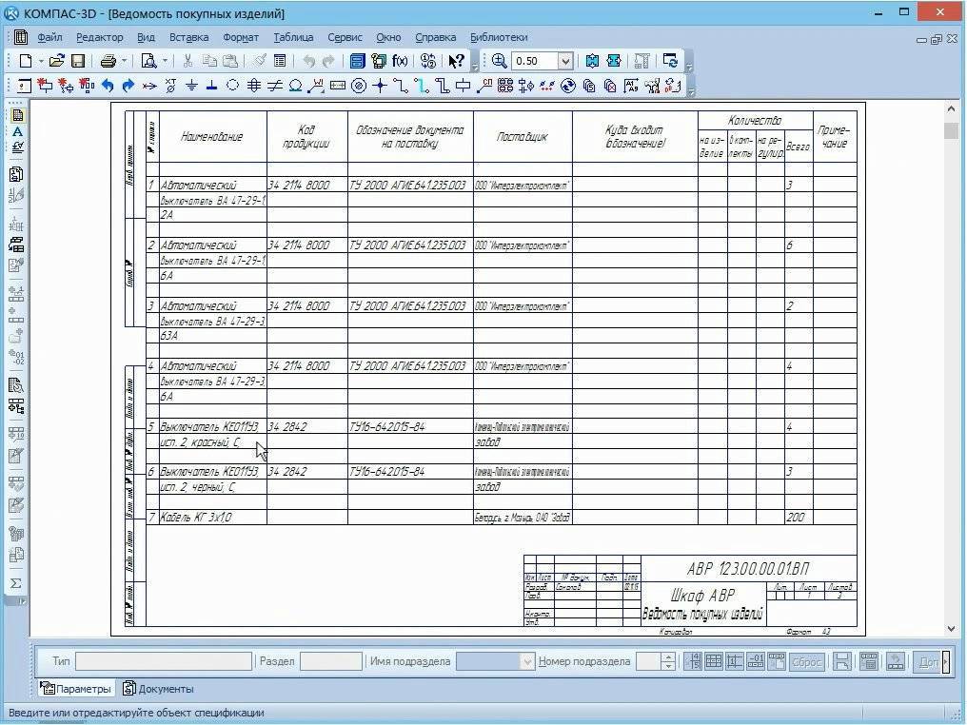This screenshot has height=725, width=967.
Task: Select the letter A text tool in left sidebar
Action: click(17, 131)
